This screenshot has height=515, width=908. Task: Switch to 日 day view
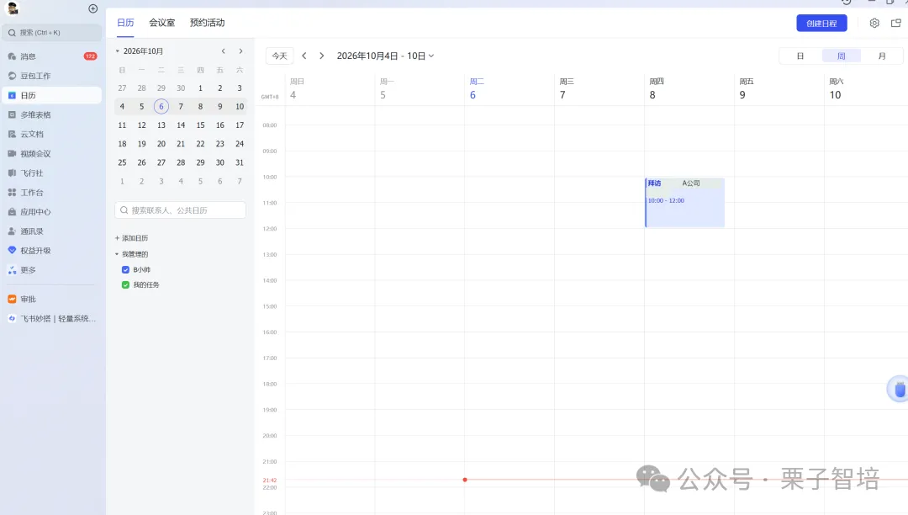click(800, 56)
